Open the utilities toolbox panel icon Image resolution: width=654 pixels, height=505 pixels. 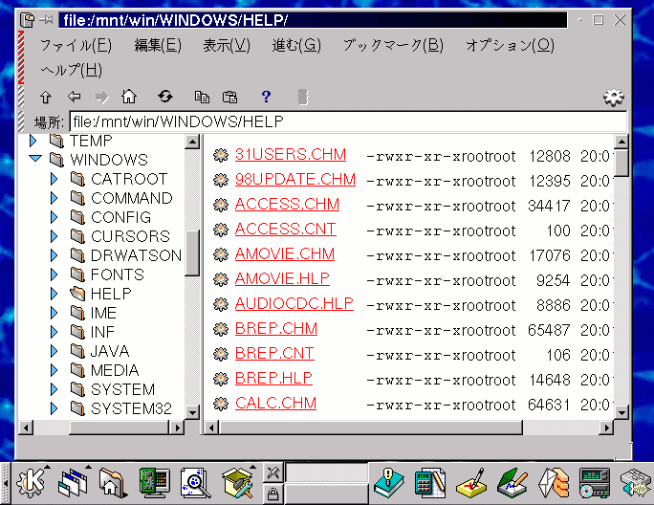coord(238,483)
